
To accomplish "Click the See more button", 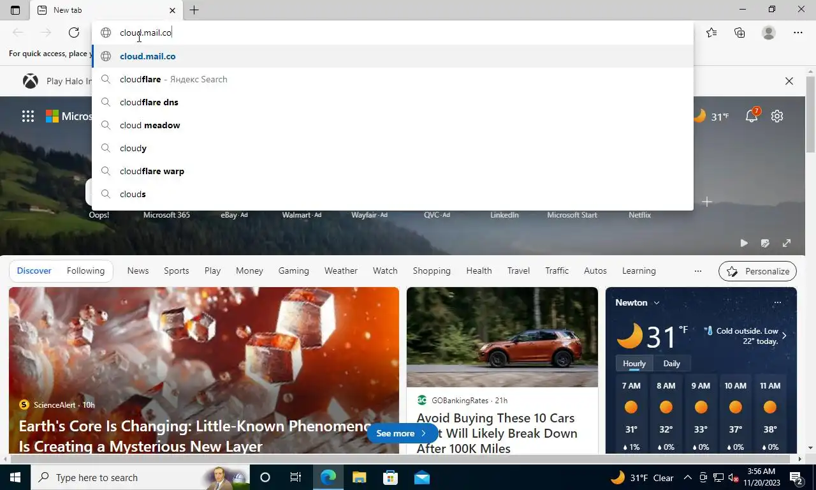I will 402,433.
